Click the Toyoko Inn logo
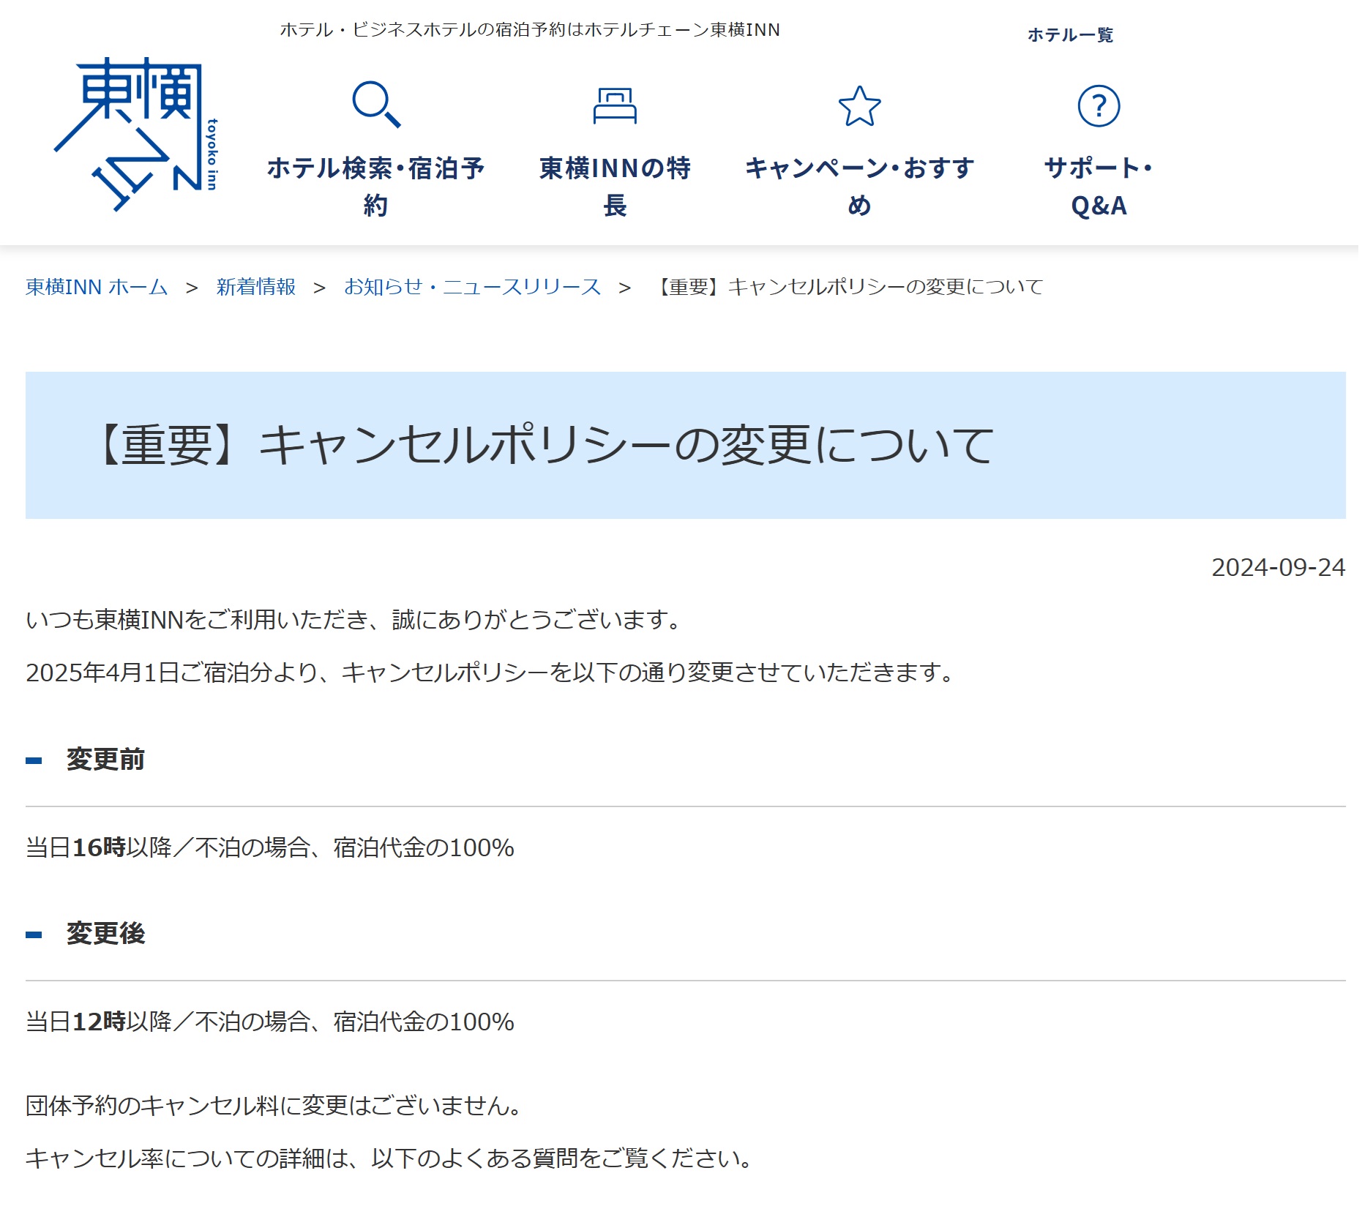The width and height of the screenshot is (1362, 1206). tap(136, 134)
